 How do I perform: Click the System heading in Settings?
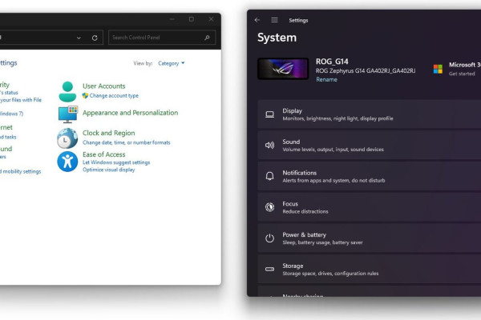click(277, 38)
